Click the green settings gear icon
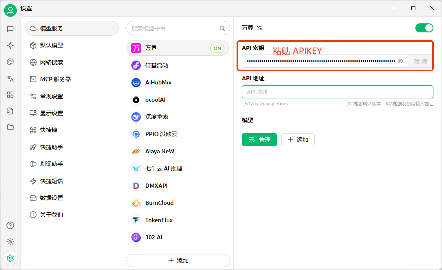Viewport: 442px width, 270px height. click(x=10, y=258)
